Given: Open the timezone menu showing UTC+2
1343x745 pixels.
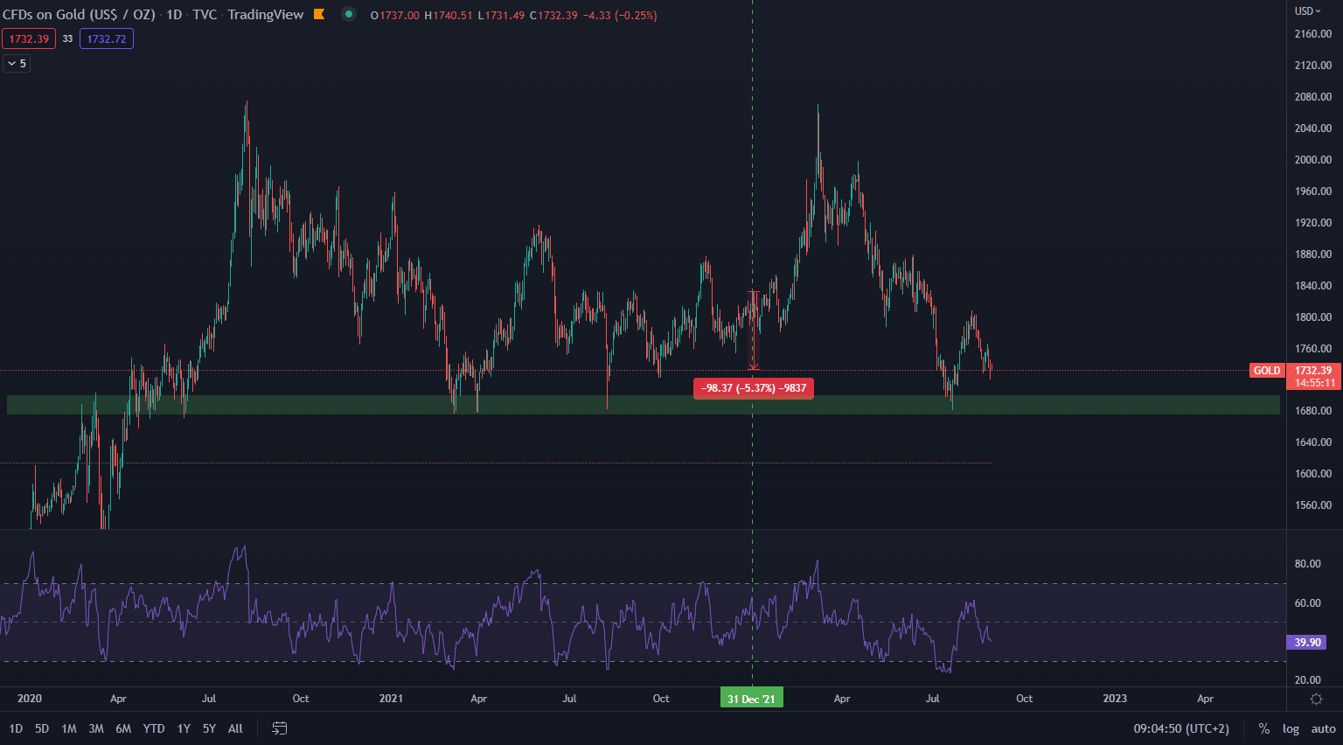Looking at the screenshot, I should coord(1181,728).
